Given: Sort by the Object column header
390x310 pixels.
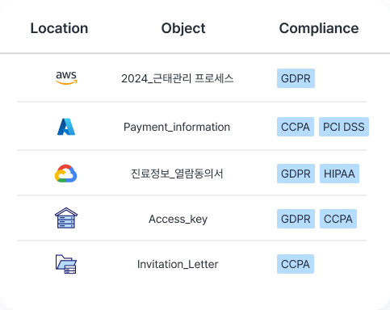Looking at the screenshot, I should [183, 28].
